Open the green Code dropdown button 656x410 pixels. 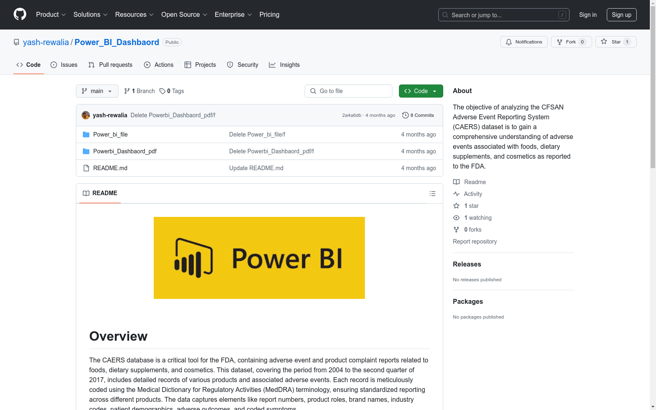click(x=421, y=91)
